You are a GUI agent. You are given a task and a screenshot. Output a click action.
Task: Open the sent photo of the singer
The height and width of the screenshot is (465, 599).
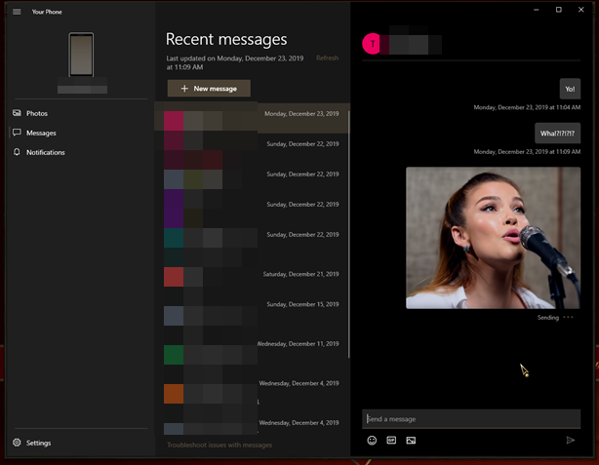[494, 238]
